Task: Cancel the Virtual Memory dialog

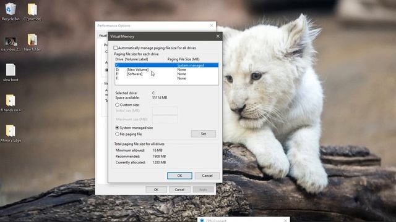Action: coord(207,176)
